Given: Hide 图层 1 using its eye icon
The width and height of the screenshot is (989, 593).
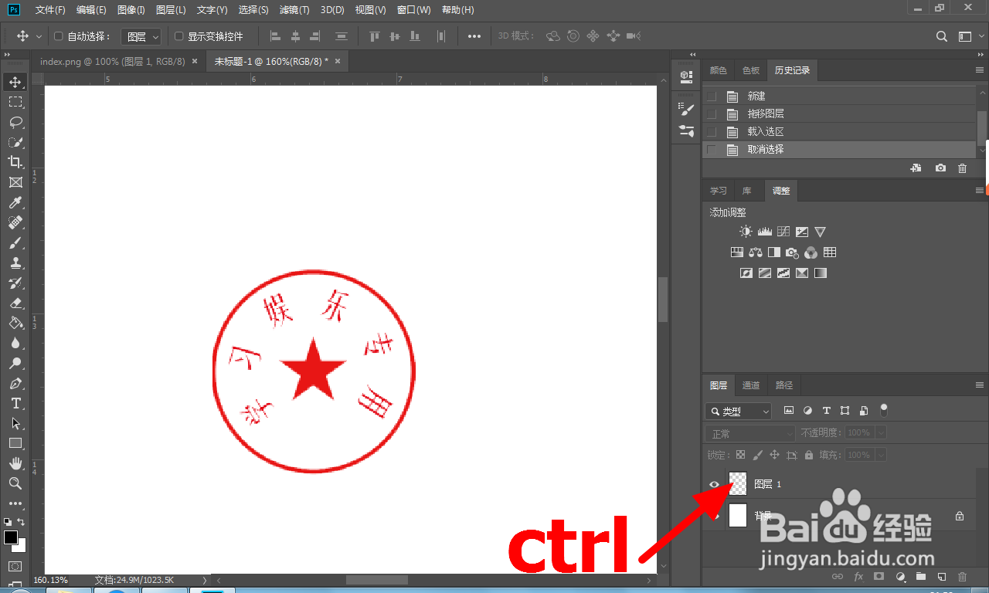Looking at the screenshot, I should [x=715, y=484].
